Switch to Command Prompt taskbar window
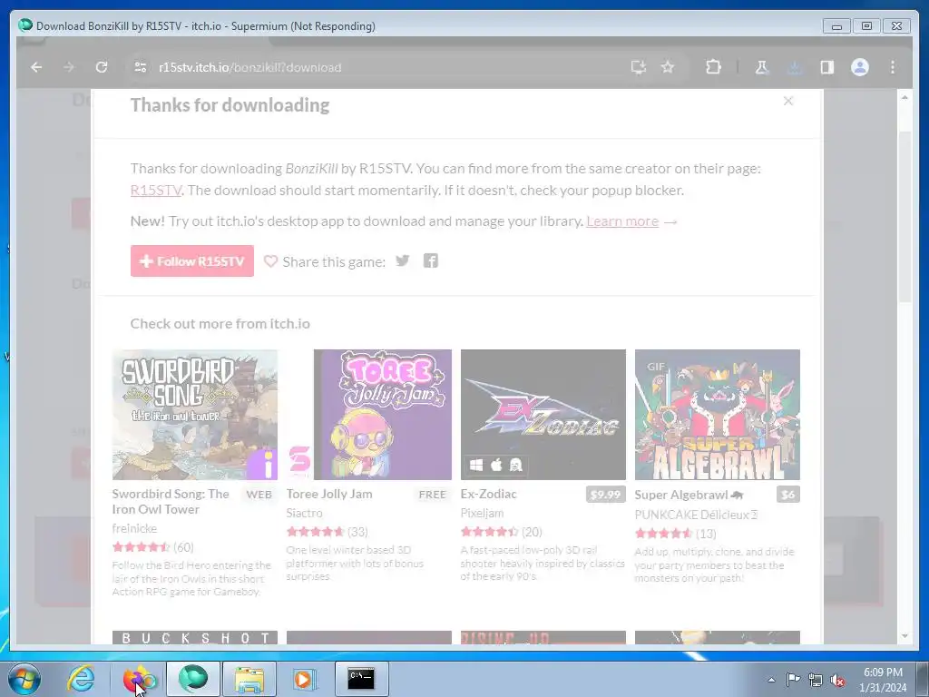929x697 pixels. (361, 679)
